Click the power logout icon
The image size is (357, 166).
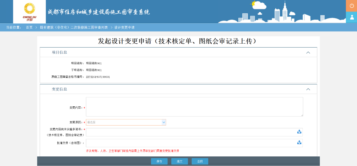pos(351,6)
